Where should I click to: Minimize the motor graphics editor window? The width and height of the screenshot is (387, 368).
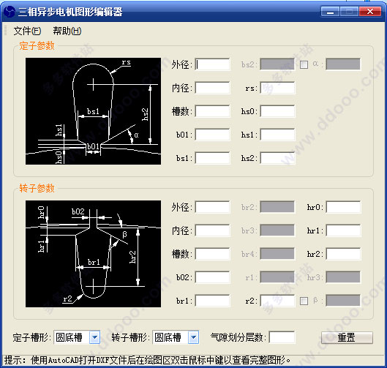click(331, 12)
